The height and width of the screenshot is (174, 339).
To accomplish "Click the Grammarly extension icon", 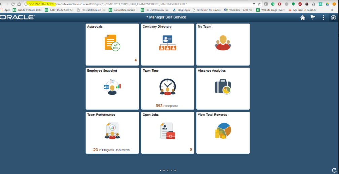I will click(x=273, y=4).
